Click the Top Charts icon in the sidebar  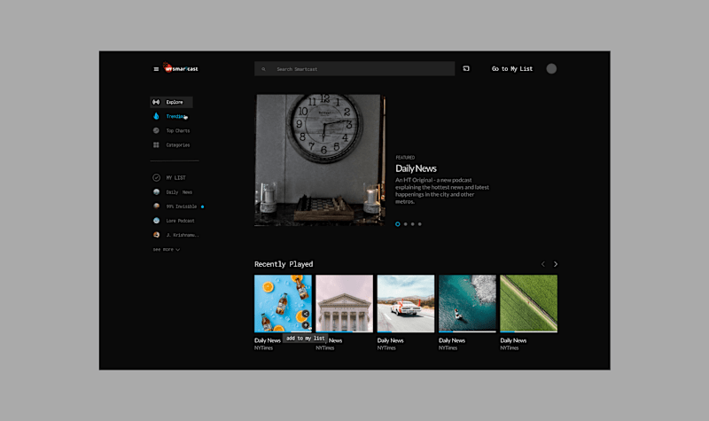pyautogui.click(x=156, y=130)
